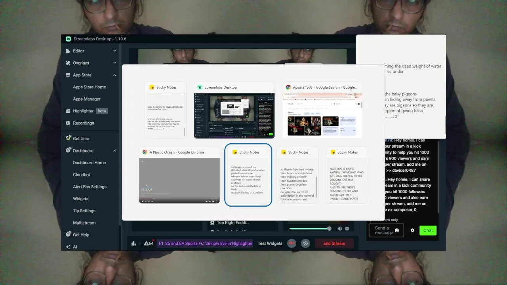Switch to Streamlabs Desktop window thumbnail
The image size is (507, 285).
(x=234, y=110)
